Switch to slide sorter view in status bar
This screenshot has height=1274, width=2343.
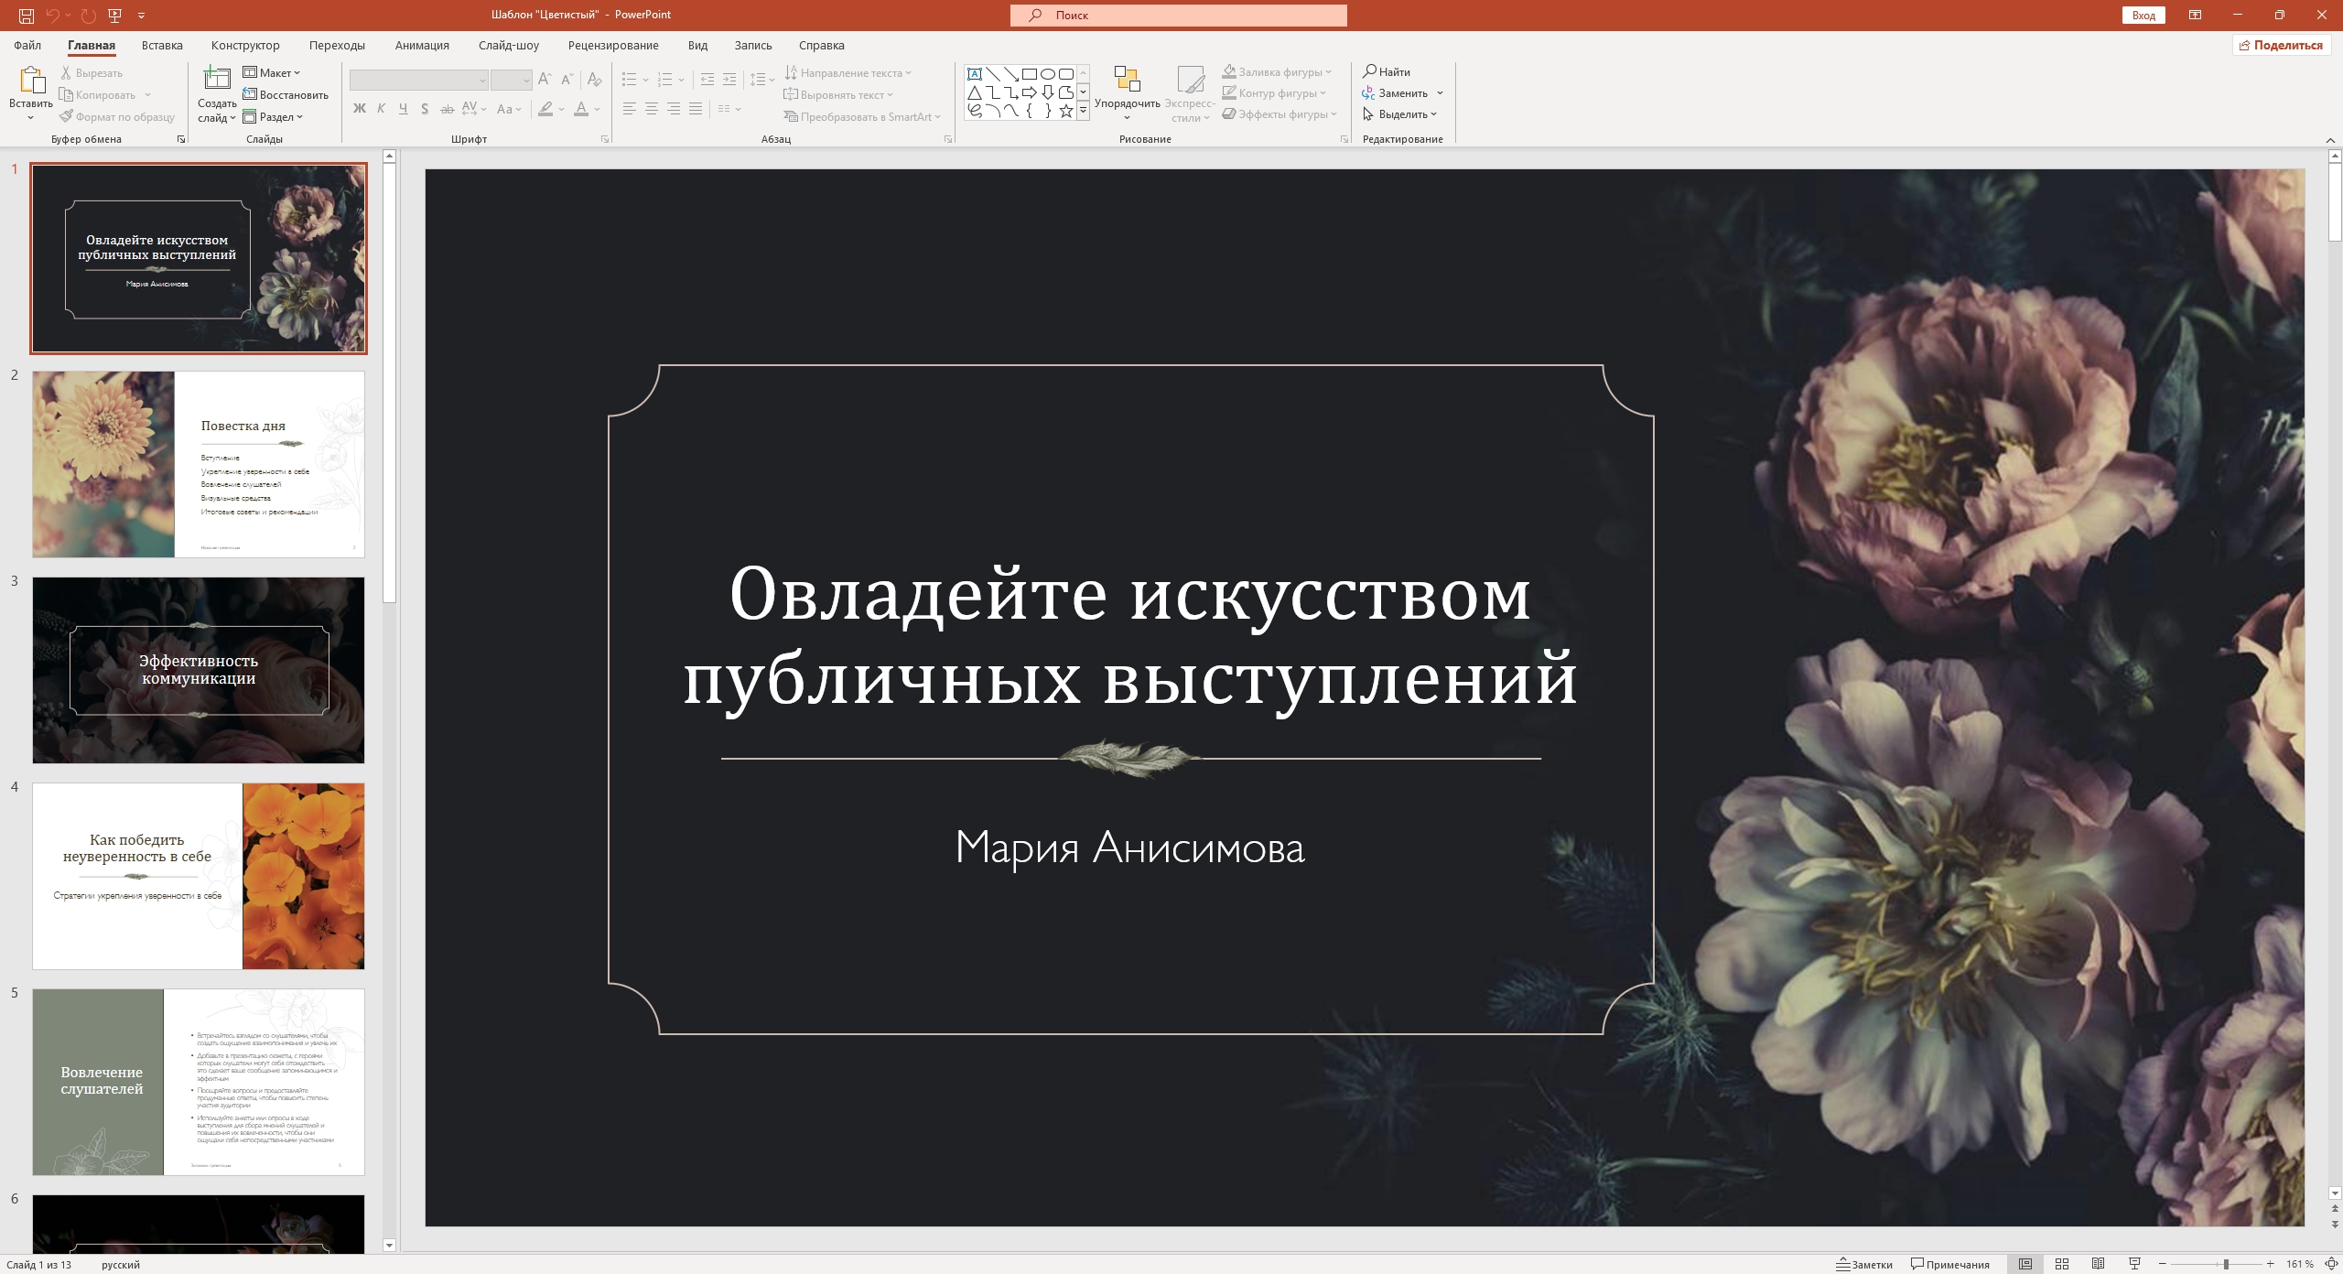click(2062, 1264)
